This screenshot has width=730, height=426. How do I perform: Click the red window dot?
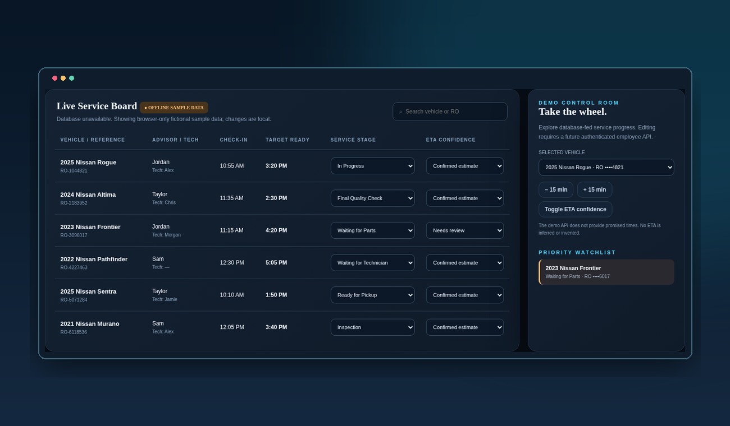54,78
